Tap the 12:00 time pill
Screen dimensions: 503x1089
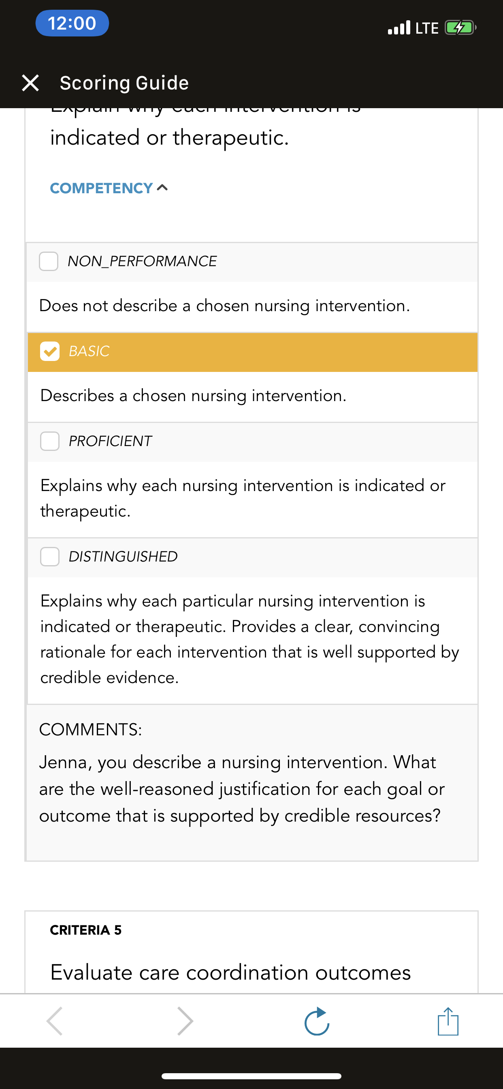click(x=72, y=23)
